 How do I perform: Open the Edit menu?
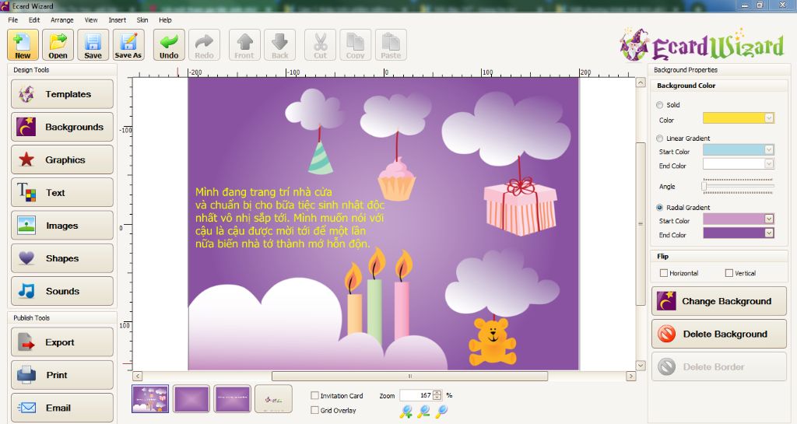(34, 19)
